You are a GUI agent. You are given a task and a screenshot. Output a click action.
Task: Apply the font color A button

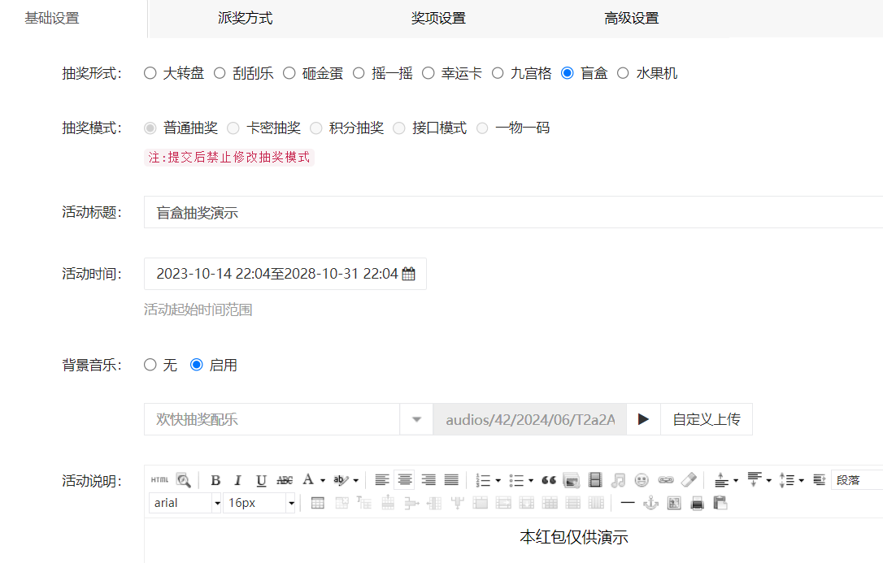(308, 480)
